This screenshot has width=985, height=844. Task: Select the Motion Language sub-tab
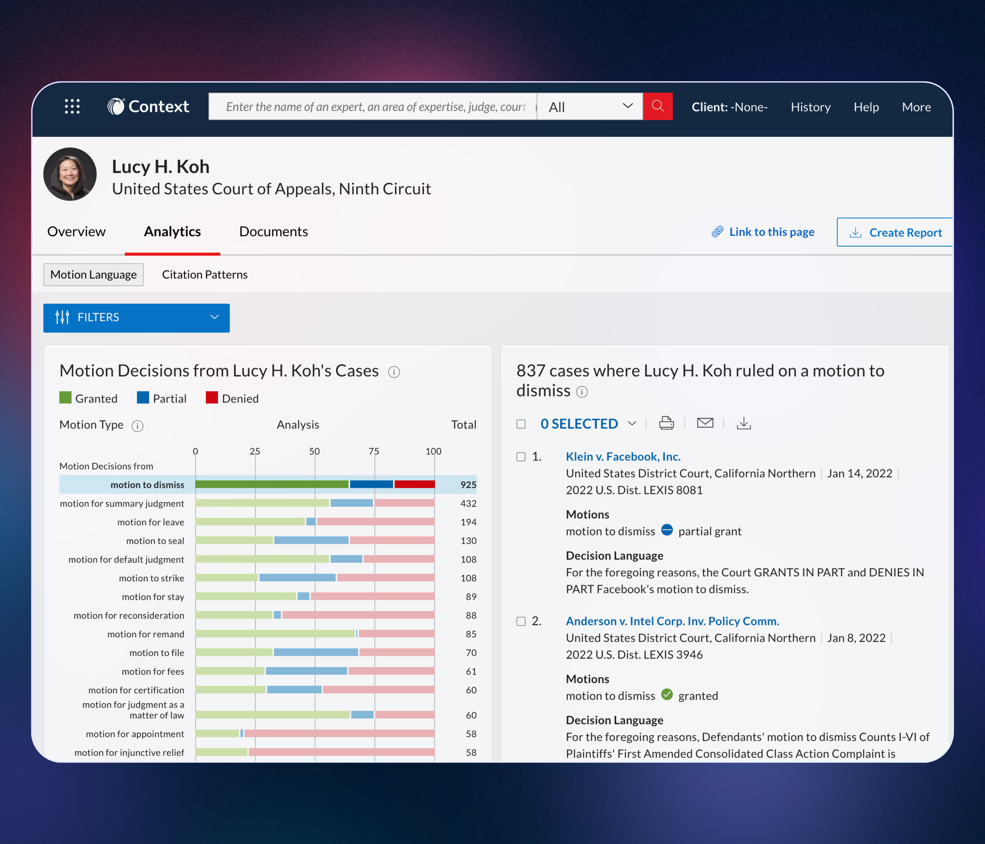tap(94, 275)
